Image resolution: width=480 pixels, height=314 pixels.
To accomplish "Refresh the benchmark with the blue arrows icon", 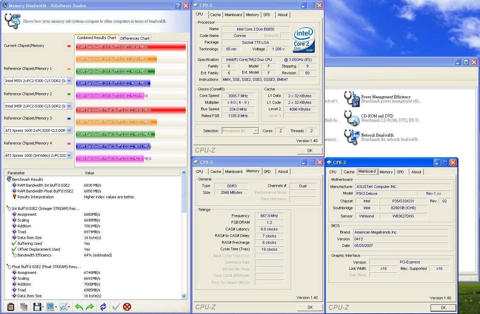I will 103,307.
